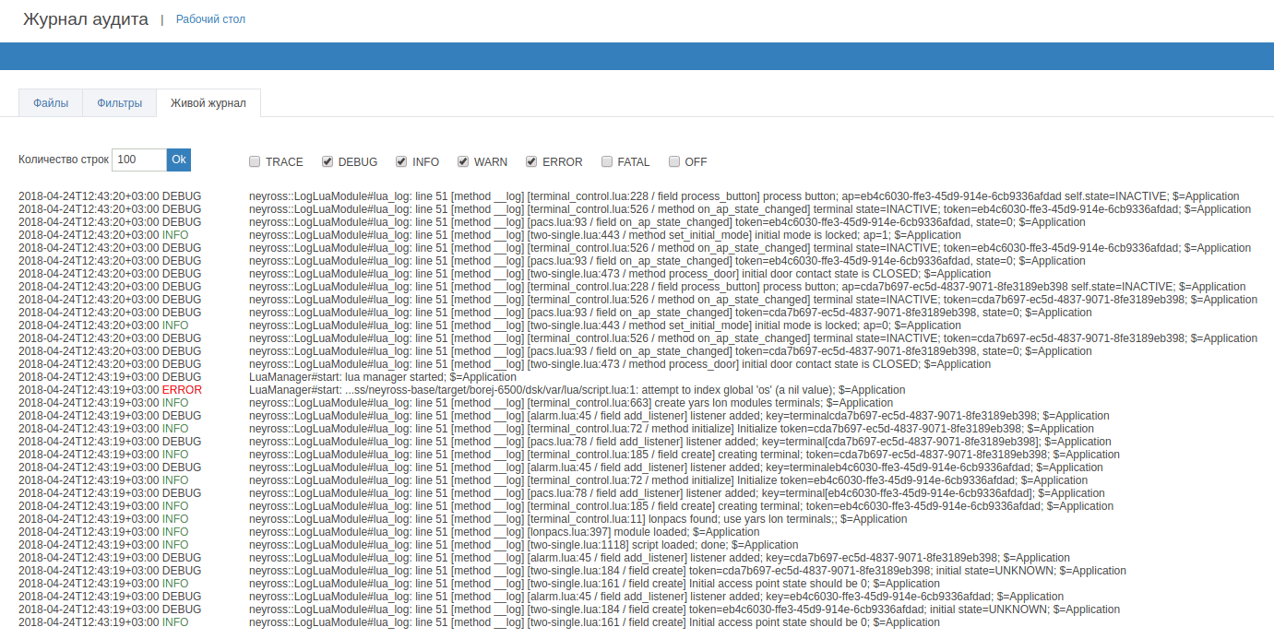The height and width of the screenshot is (639, 1274).
Task: Follow the Рабочий стол link
Action: coord(210,19)
